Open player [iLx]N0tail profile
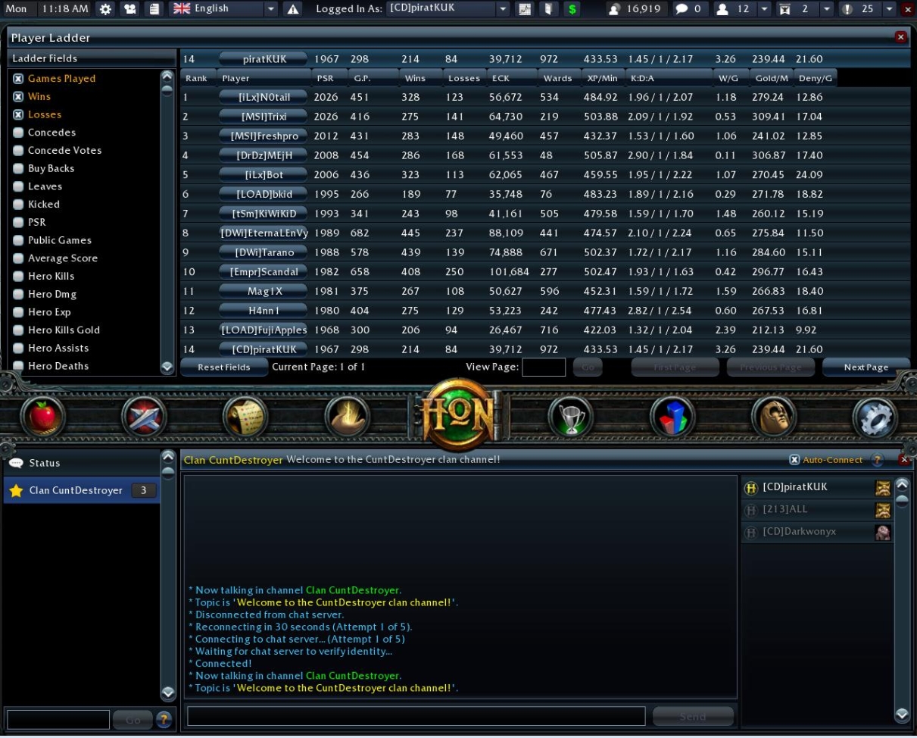Image resolution: width=917 pixels, height=738 pixels. click(x=264, y=97)
